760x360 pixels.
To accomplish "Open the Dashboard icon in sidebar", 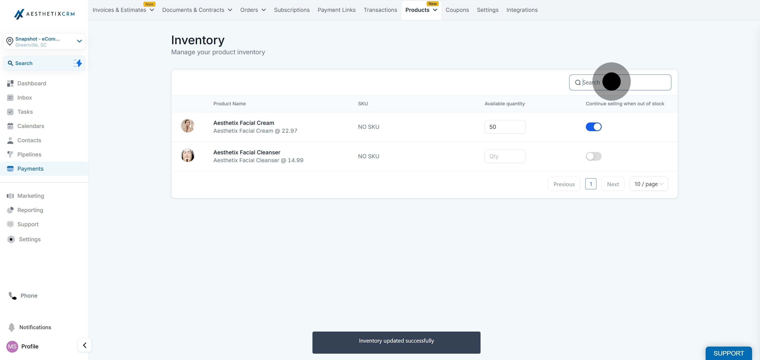I will (10, 83).
